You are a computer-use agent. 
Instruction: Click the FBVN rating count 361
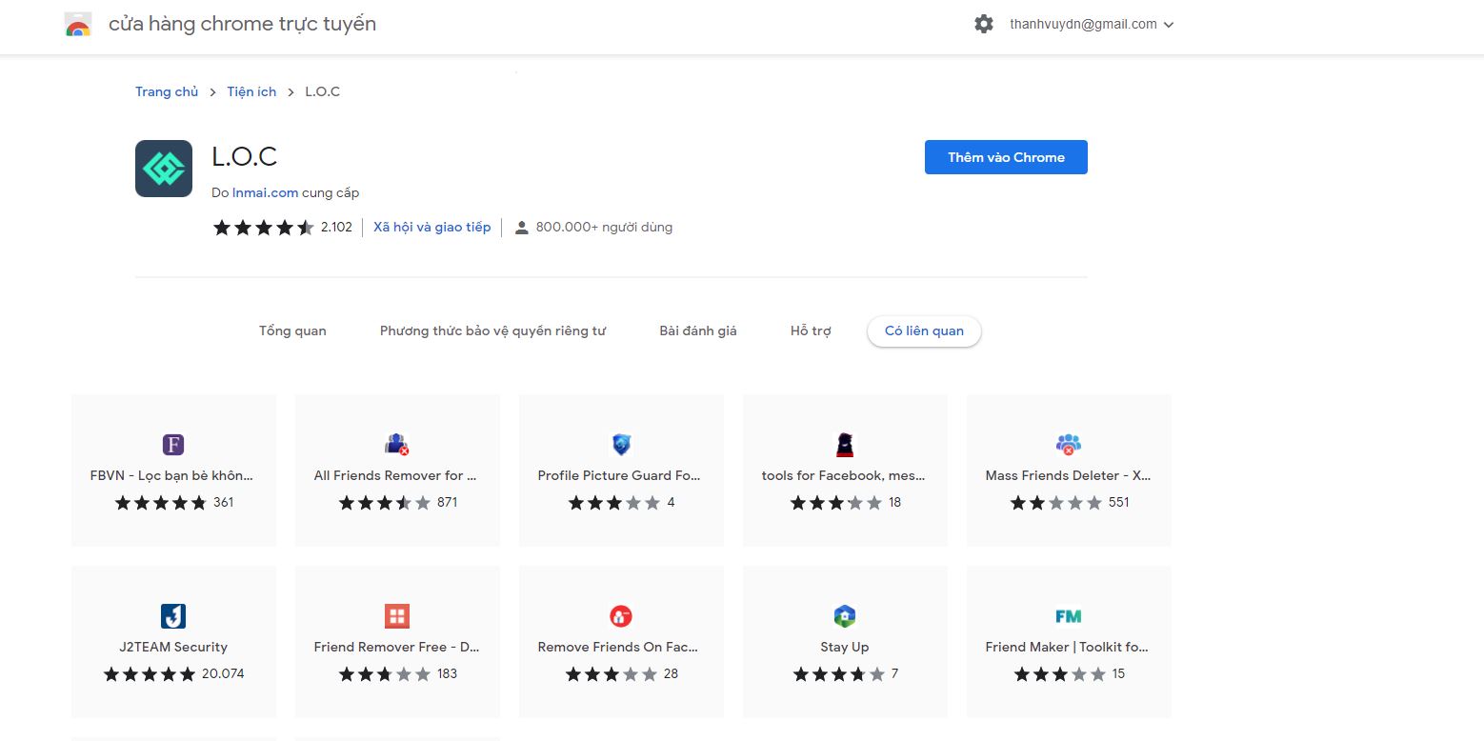[x=224, y=502]
